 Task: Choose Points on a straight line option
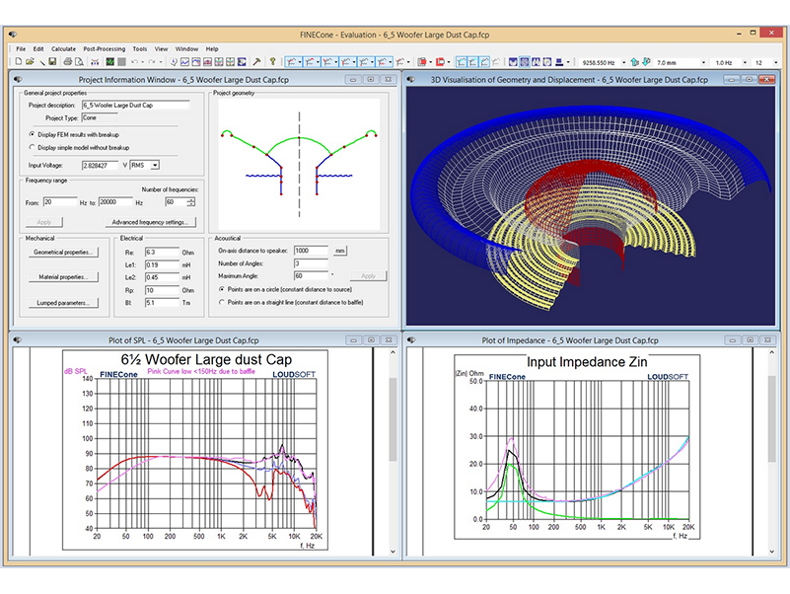[220, 301]
